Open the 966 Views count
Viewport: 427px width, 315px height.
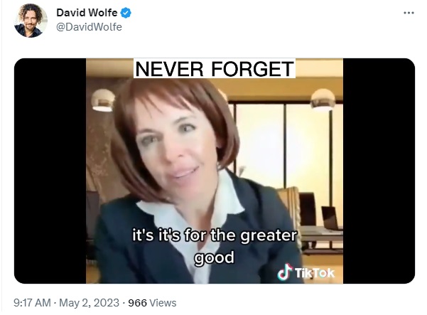(152, 303)
